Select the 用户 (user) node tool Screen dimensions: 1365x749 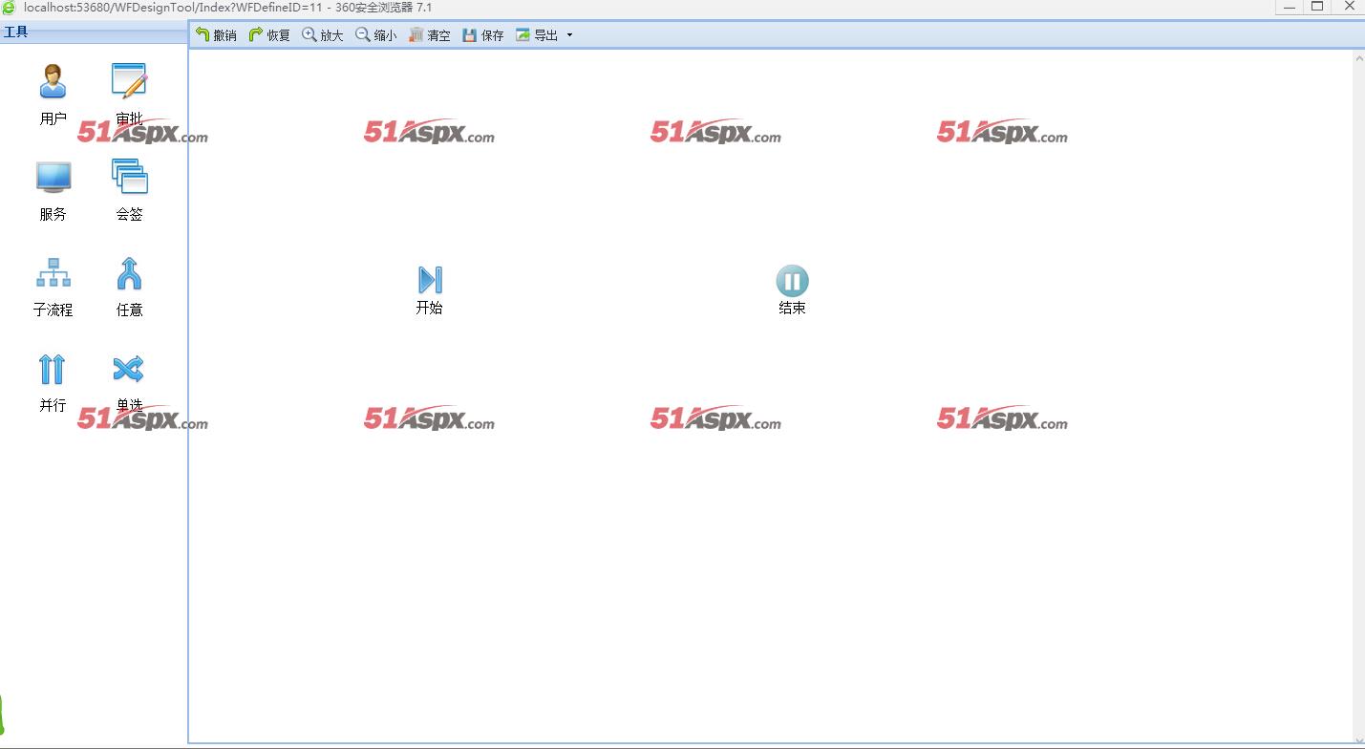(53, 94)
